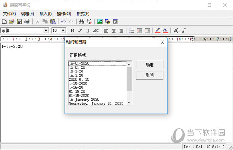Click the symbol insert toolbar icon
Image resolution: width=233 pixels, height=150 pixels.
click(x=115, y=22)
